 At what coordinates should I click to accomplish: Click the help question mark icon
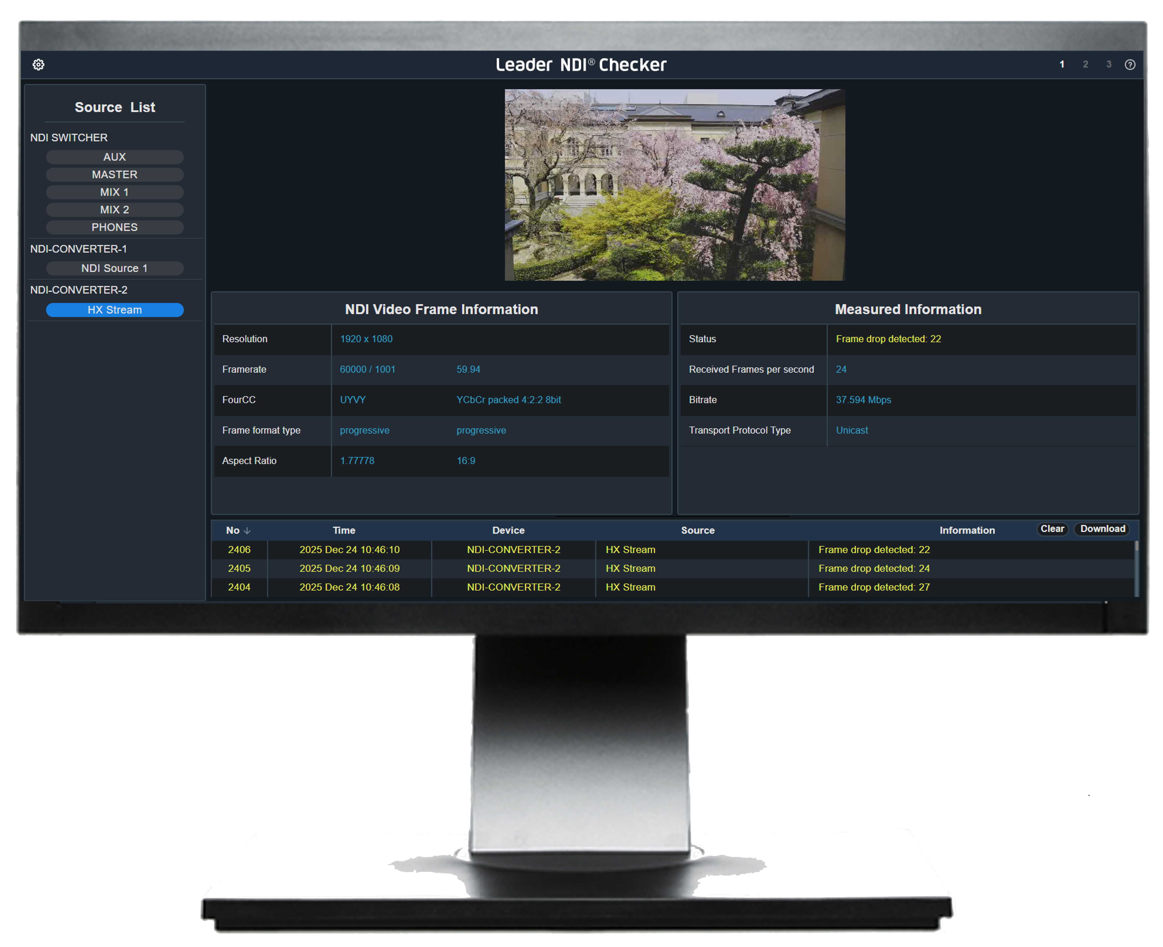tap(1130, 64)
